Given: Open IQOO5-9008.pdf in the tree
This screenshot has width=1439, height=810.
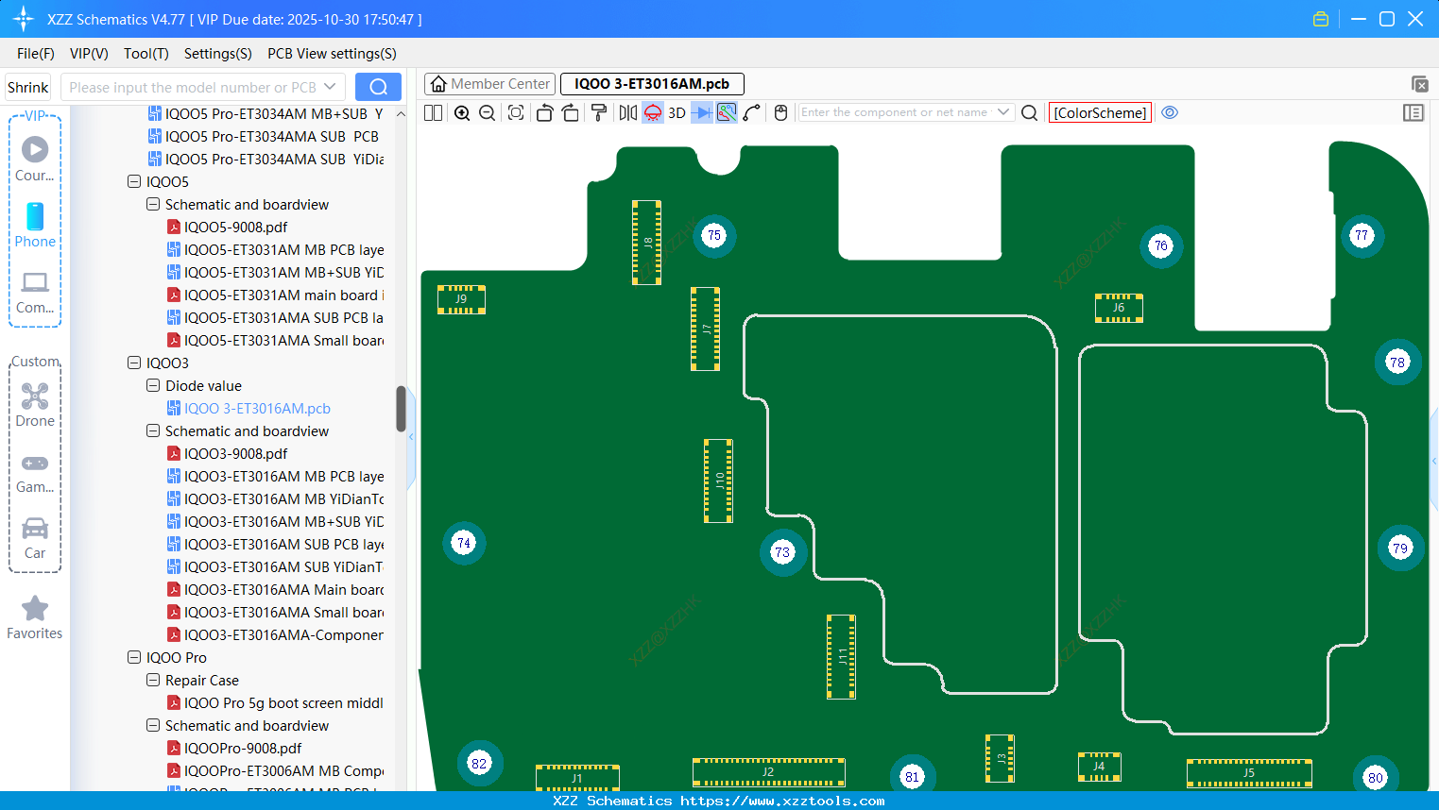Looking at the screenshot, I should [x=235, y=227].
